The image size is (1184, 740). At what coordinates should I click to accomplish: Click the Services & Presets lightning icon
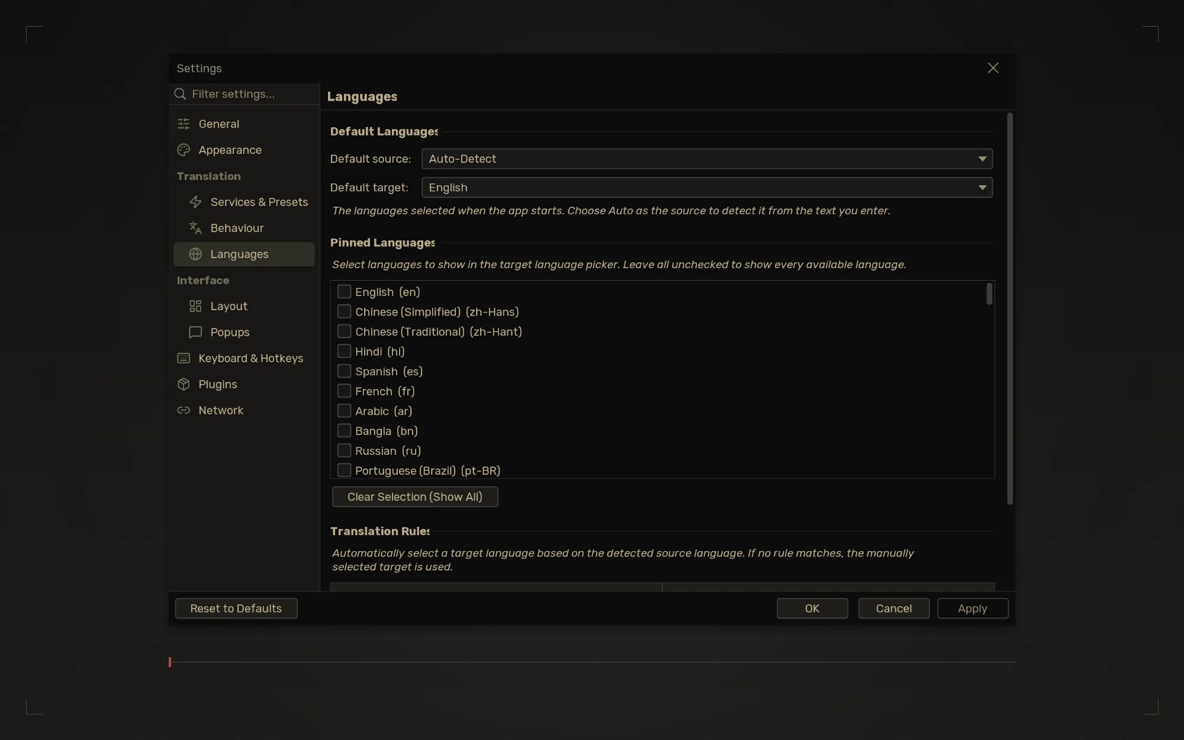(195, 202)
